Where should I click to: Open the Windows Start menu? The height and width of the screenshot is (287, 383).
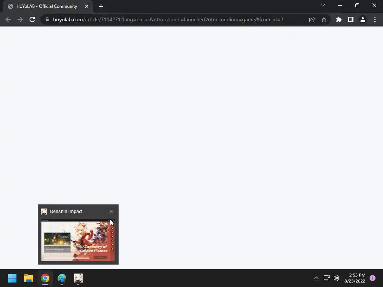pos(12,278)
